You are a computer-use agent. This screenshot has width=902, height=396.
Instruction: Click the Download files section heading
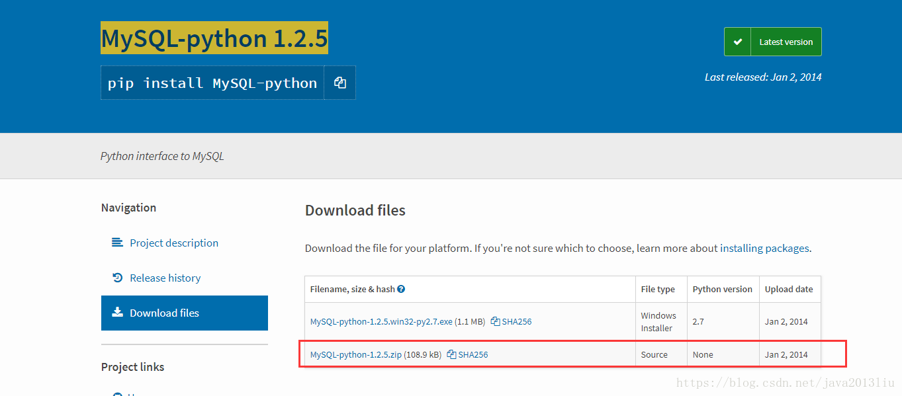click(355, 210)
